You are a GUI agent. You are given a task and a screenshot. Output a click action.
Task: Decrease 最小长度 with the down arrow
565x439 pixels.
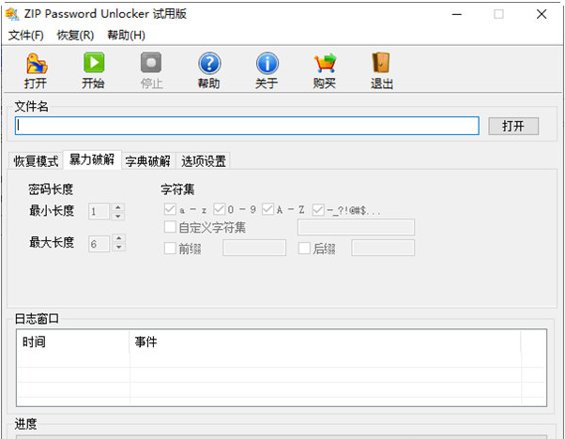118,216
